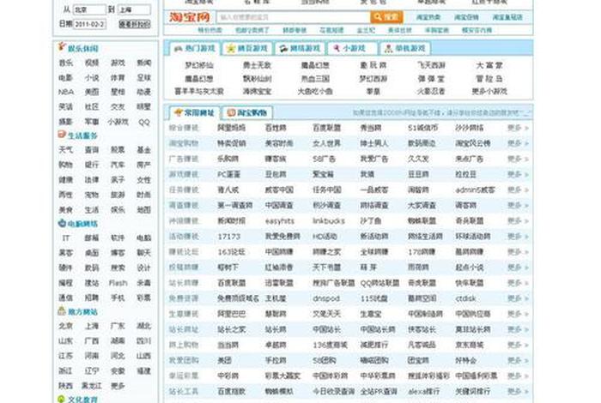The height and width of the screenshot is (403, 601).
Task: Click the date field showing 2011-02-2
Action: (89, 24)
